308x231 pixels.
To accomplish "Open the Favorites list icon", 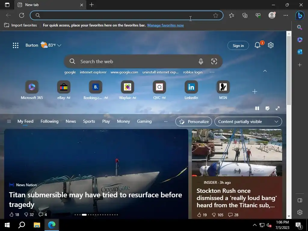I will coord(232,15).
